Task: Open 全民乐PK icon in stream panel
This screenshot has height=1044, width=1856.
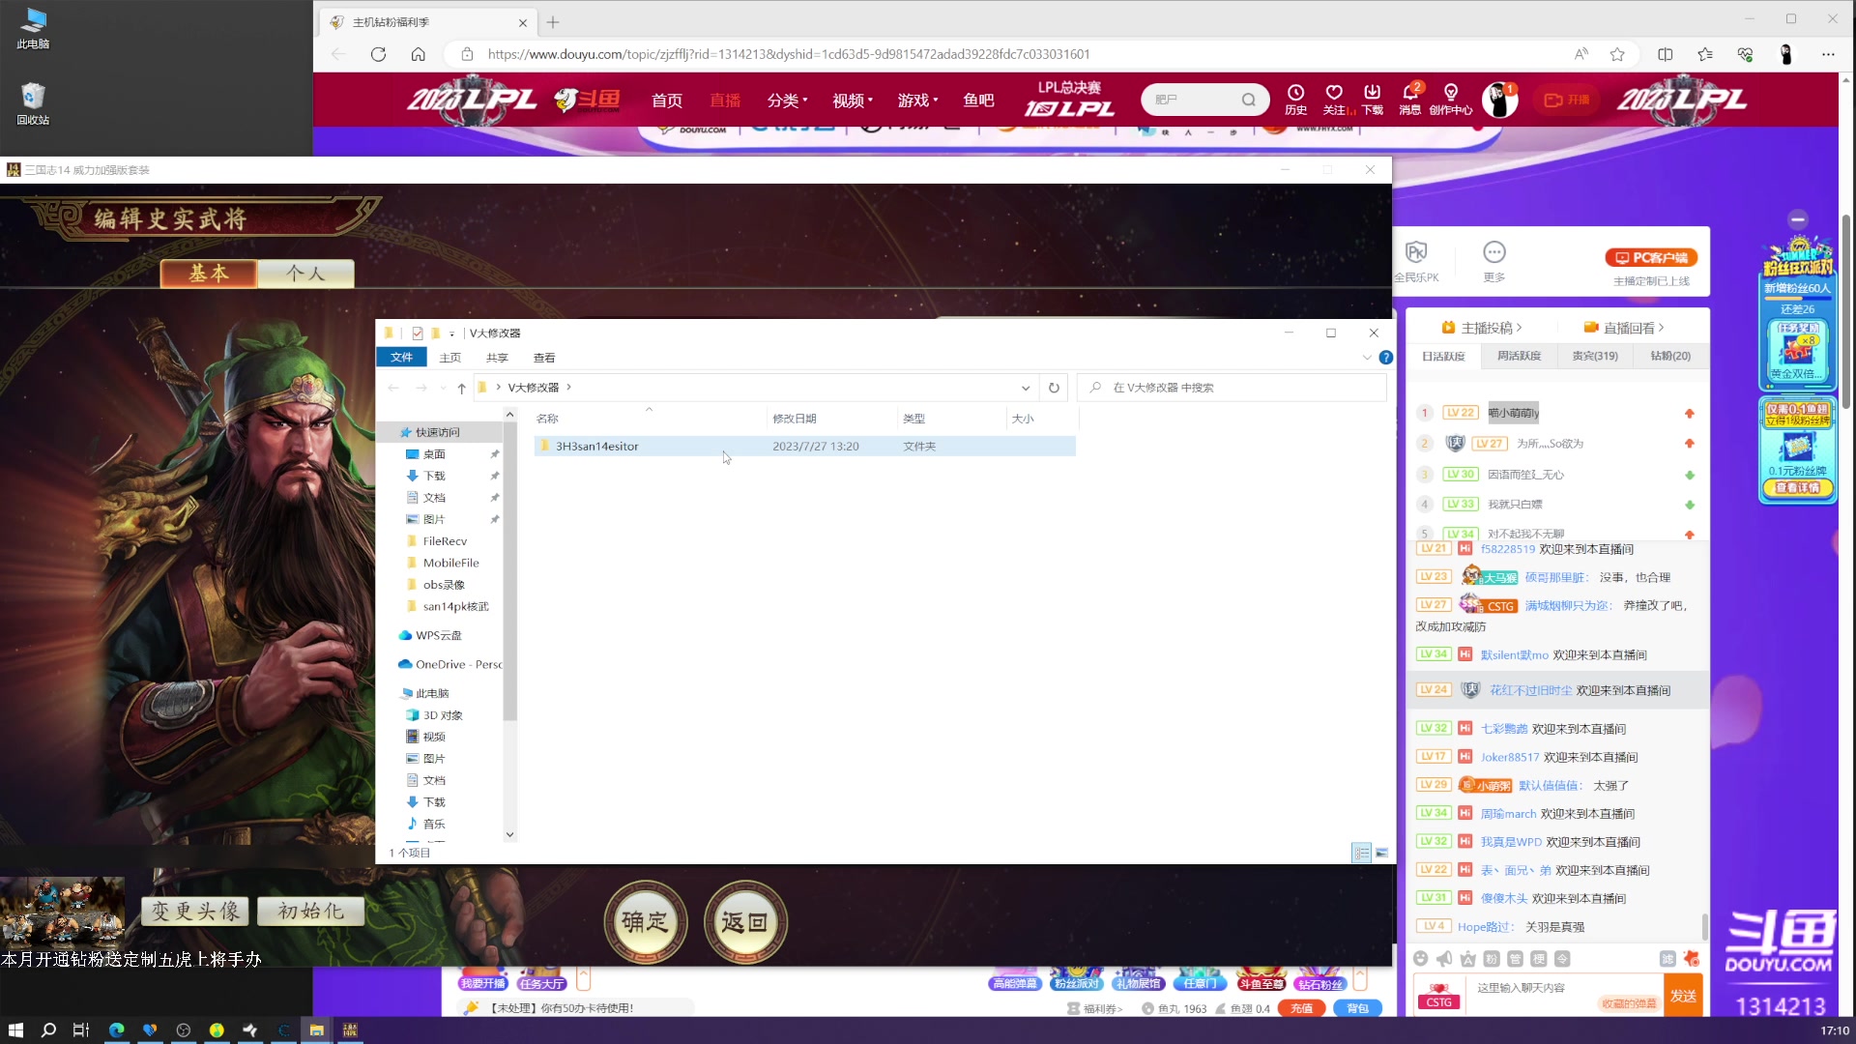Action: (x=1416, y=261)
